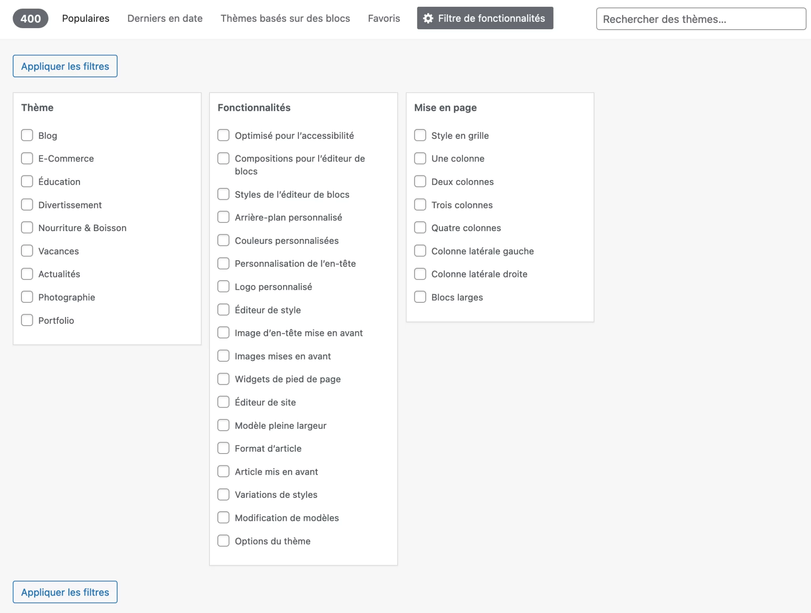Check Colonne latérale droite
The width and height of the screenshot is (811, 613).
(x=420, y=274)
